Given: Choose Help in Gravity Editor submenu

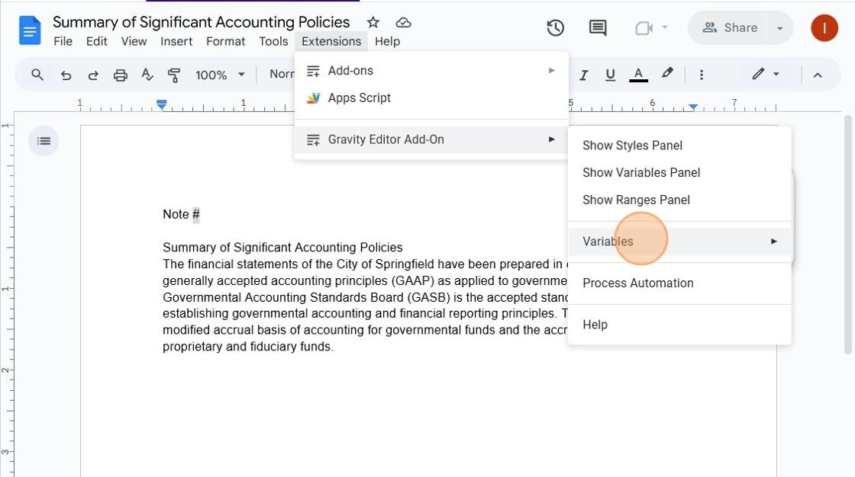Looking at the screenshot, I should 679,325.
